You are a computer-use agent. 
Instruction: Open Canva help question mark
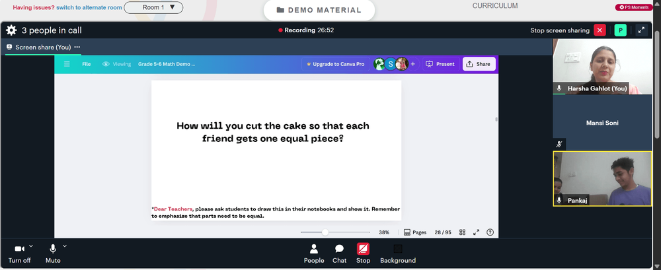point(490,232)
